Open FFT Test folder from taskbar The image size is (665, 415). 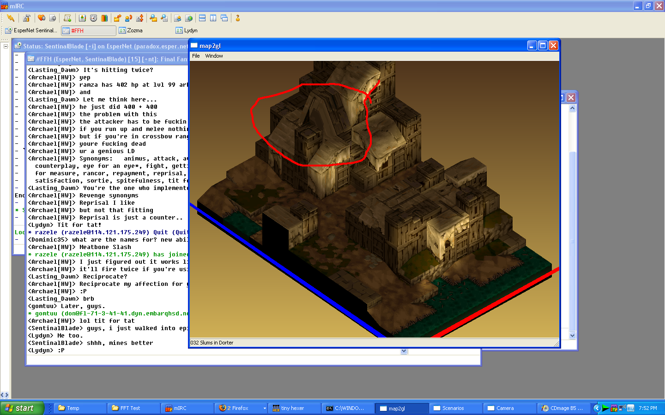(134, 408)
